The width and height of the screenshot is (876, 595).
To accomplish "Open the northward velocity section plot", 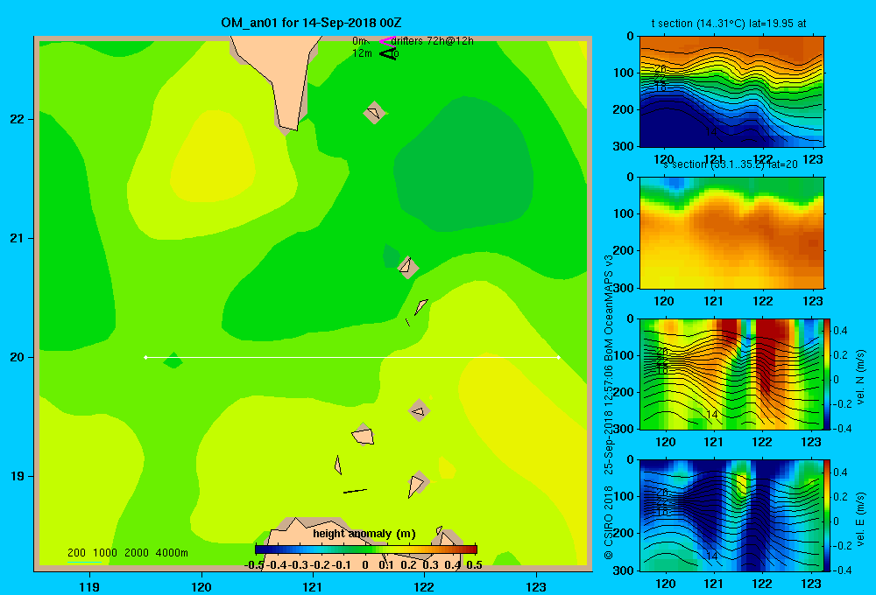I will pos(731,374).
